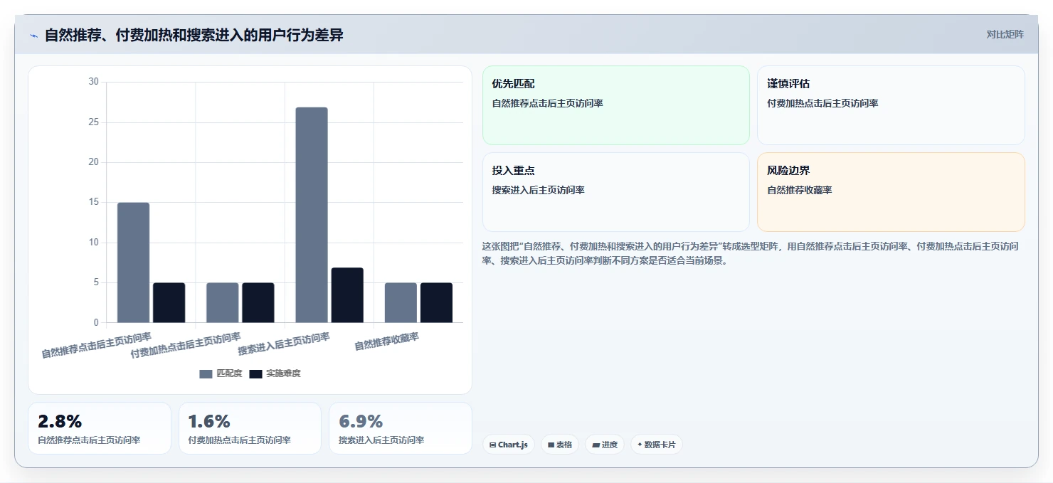
Task: Open the 优先匹配 card
Action: click(616, 105)
